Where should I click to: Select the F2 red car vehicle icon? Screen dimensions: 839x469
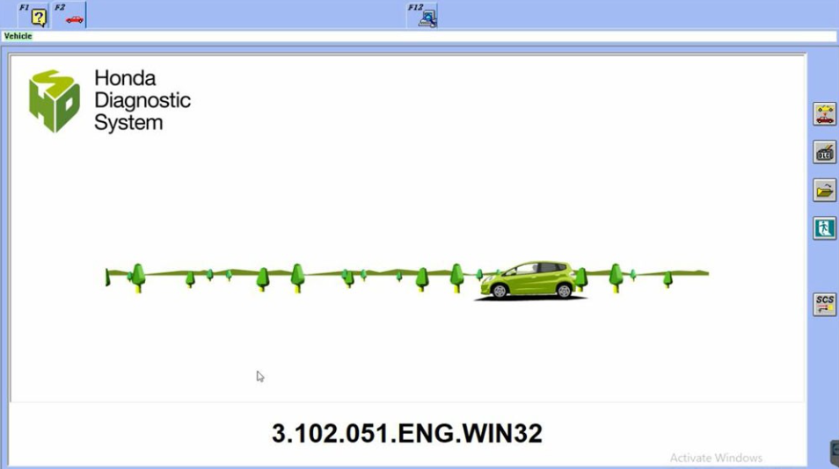pos(69,15)
